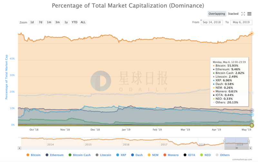
Task: Toggle XRP series in legend
Action: (121, 155)
